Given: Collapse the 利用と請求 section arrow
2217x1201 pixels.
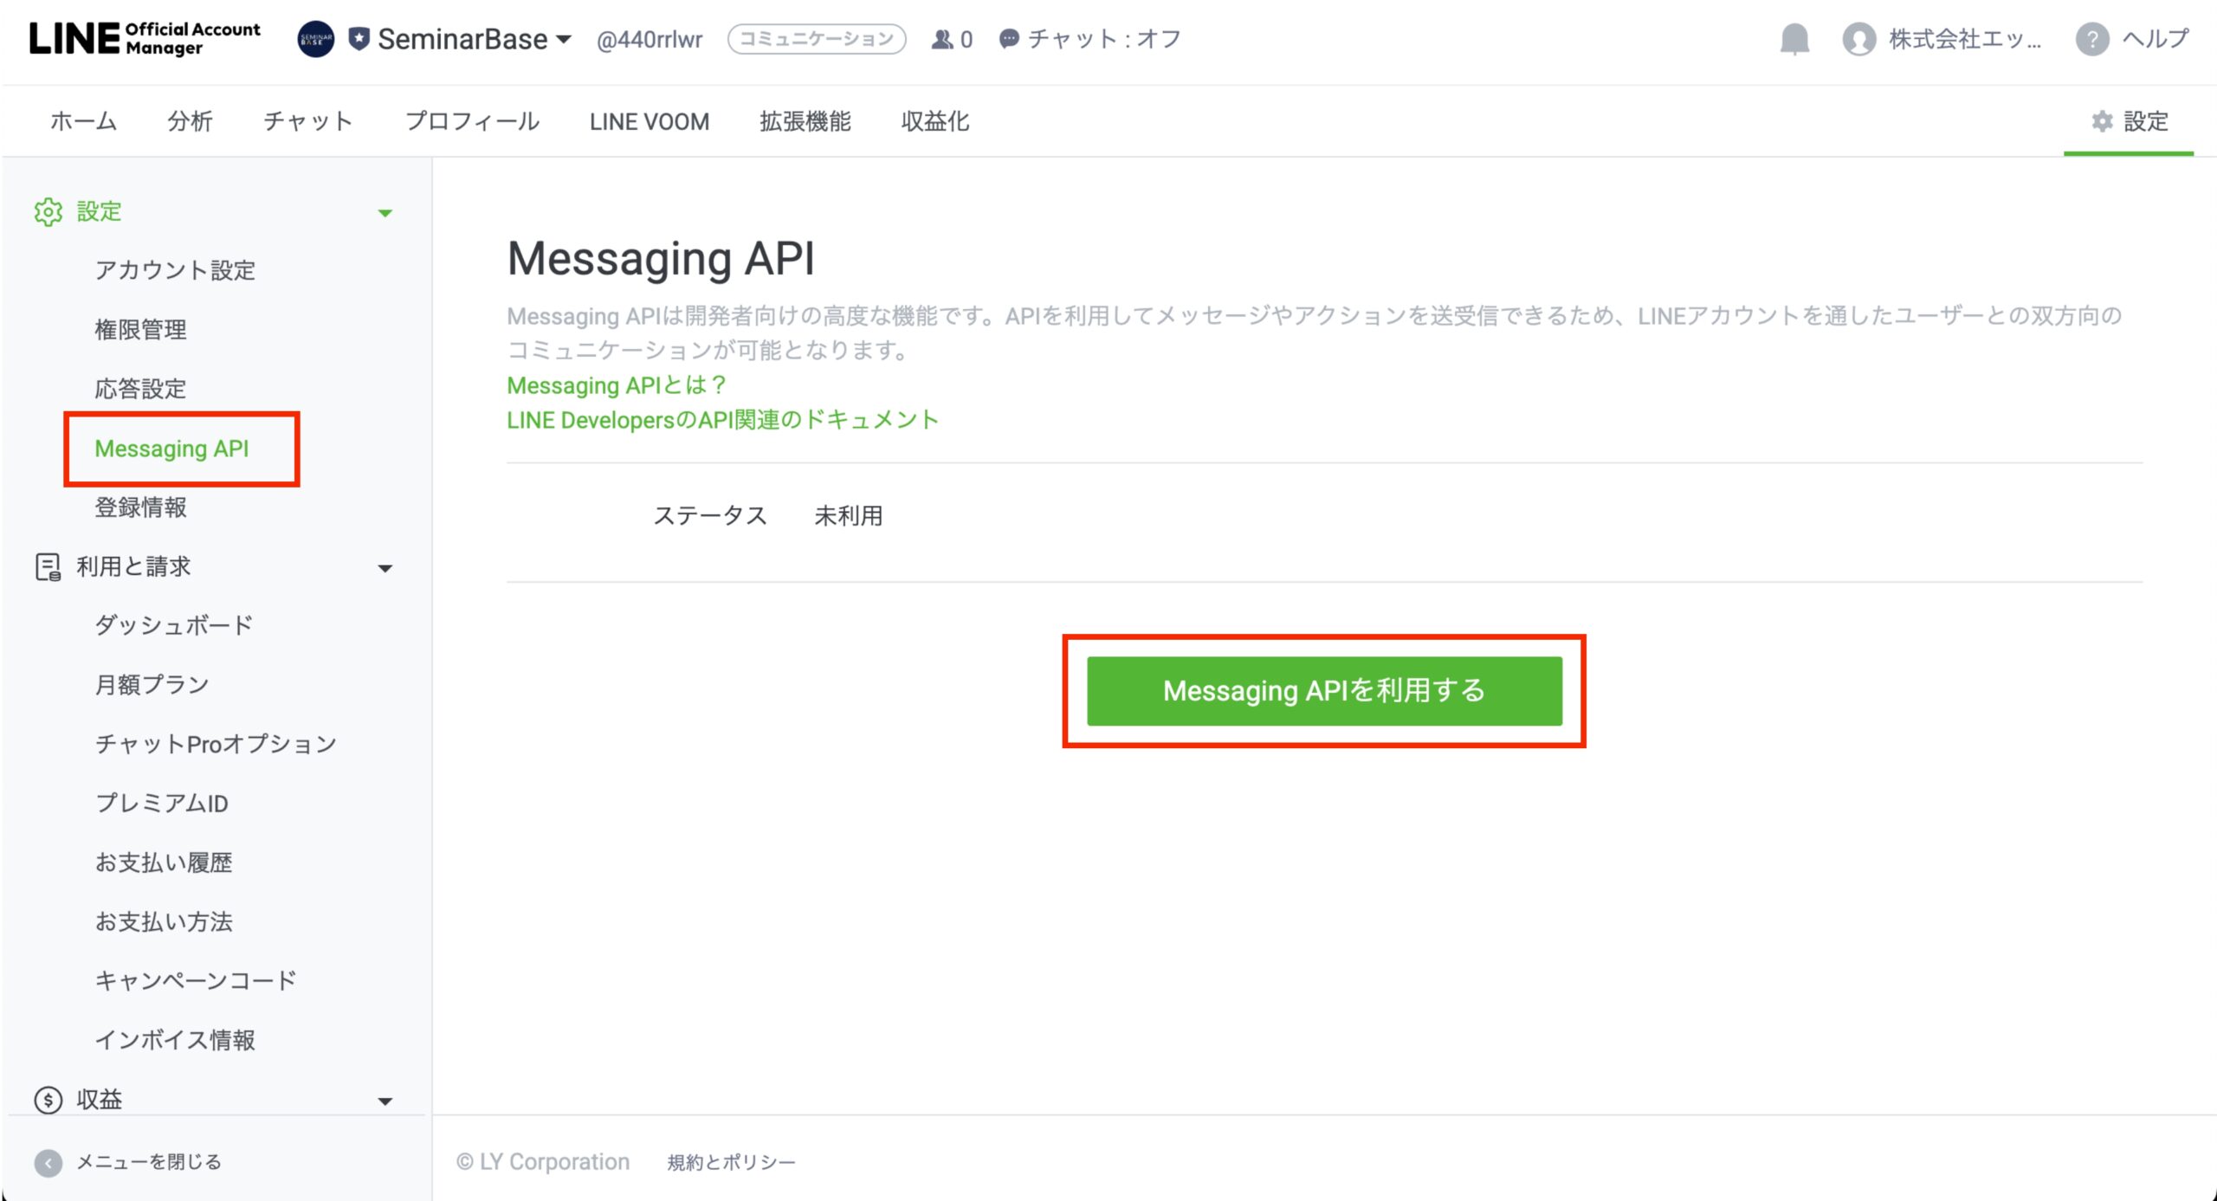Looking at the screenshot, I should 385,569.
